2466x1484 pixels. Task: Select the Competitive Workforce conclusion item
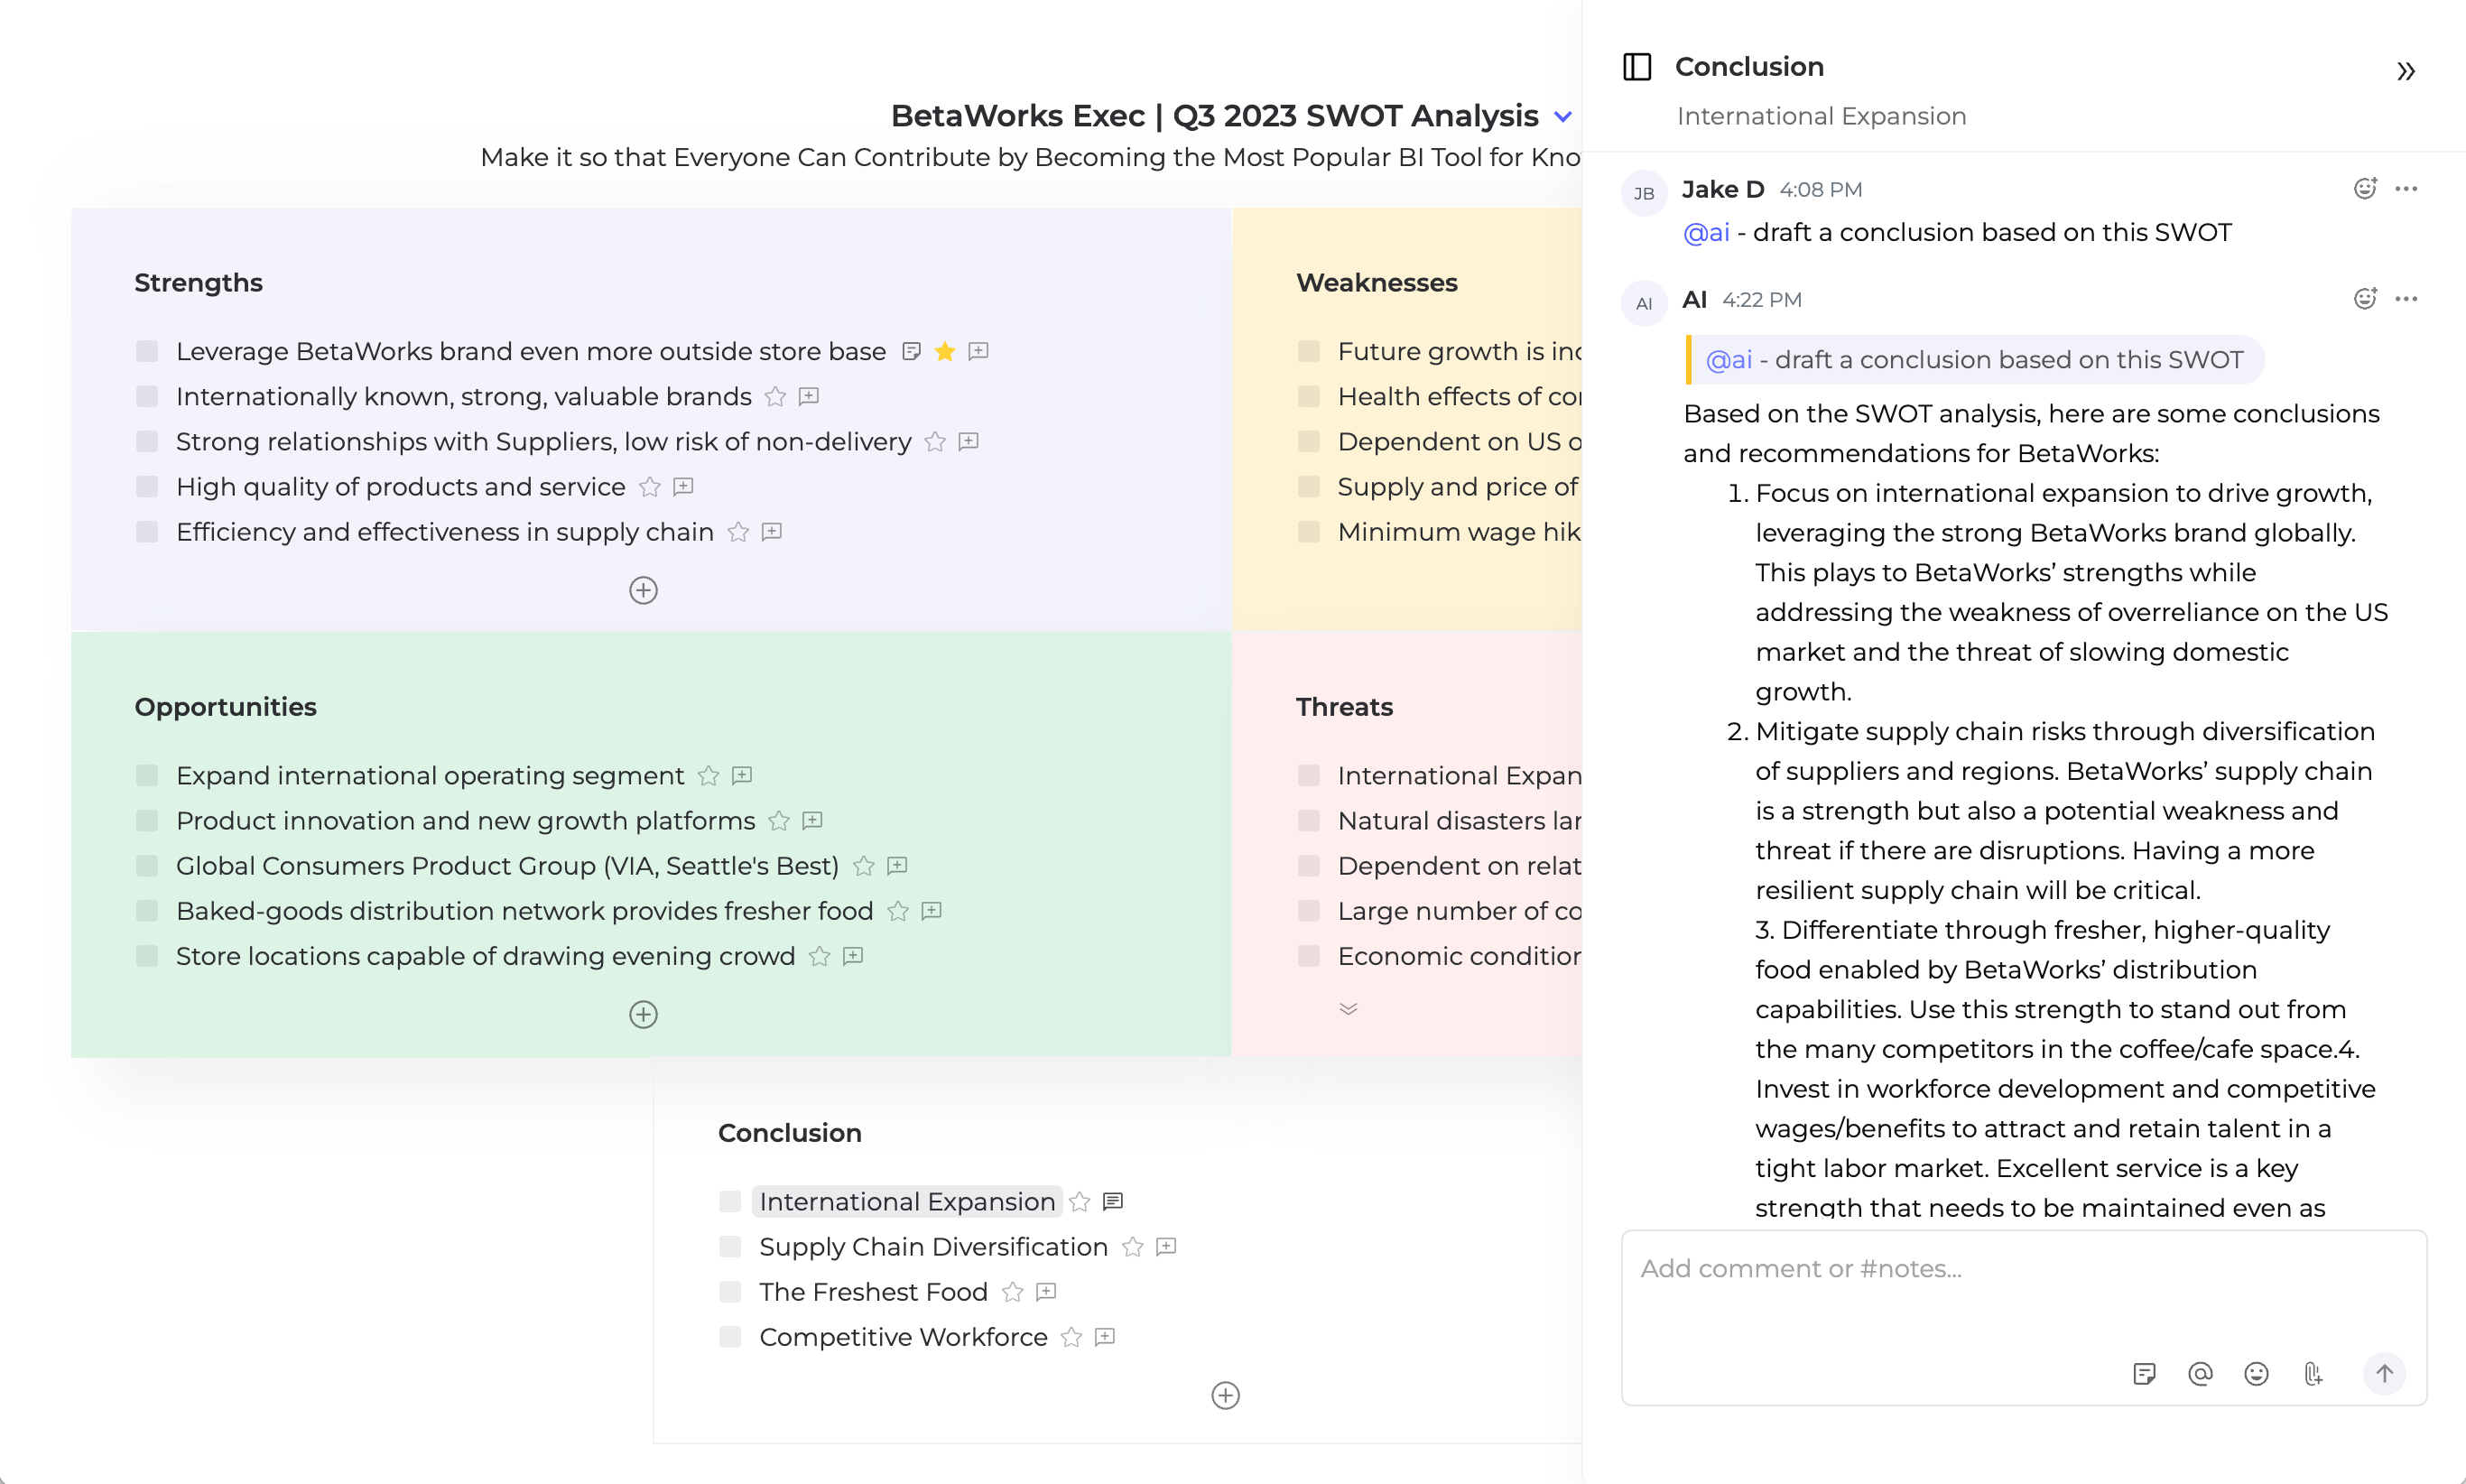pos(903,1337)
